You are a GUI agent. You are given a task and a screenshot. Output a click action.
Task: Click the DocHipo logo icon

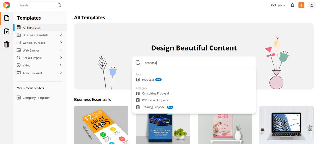7,5
